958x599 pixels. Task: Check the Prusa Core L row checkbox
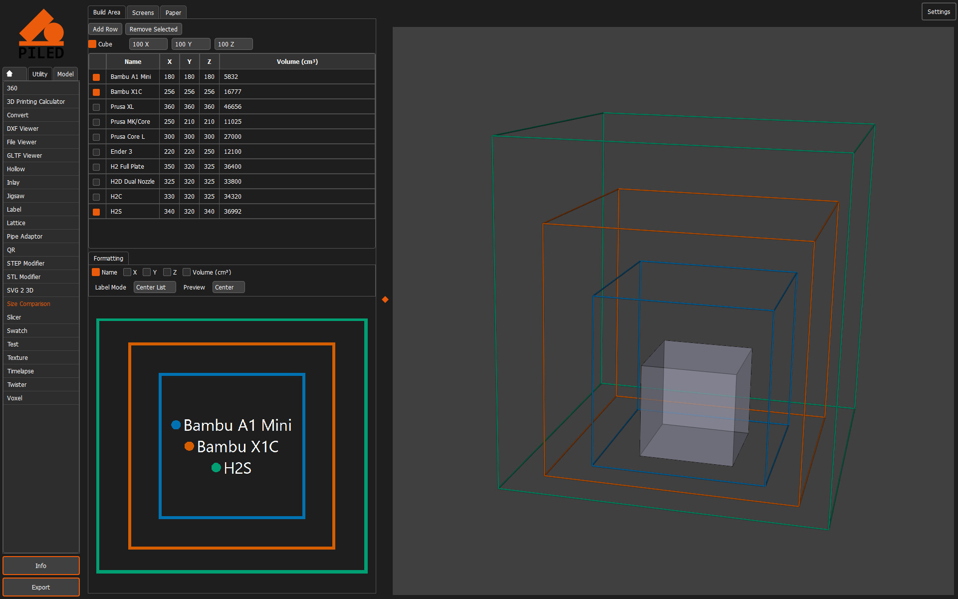[x=96, y=137]
